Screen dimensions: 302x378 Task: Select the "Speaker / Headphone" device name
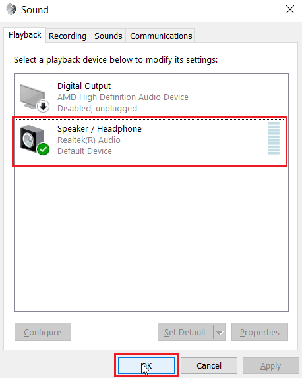coord(100,128)
